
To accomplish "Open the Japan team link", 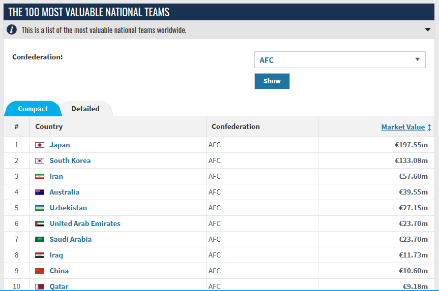I will coord(60,145).
